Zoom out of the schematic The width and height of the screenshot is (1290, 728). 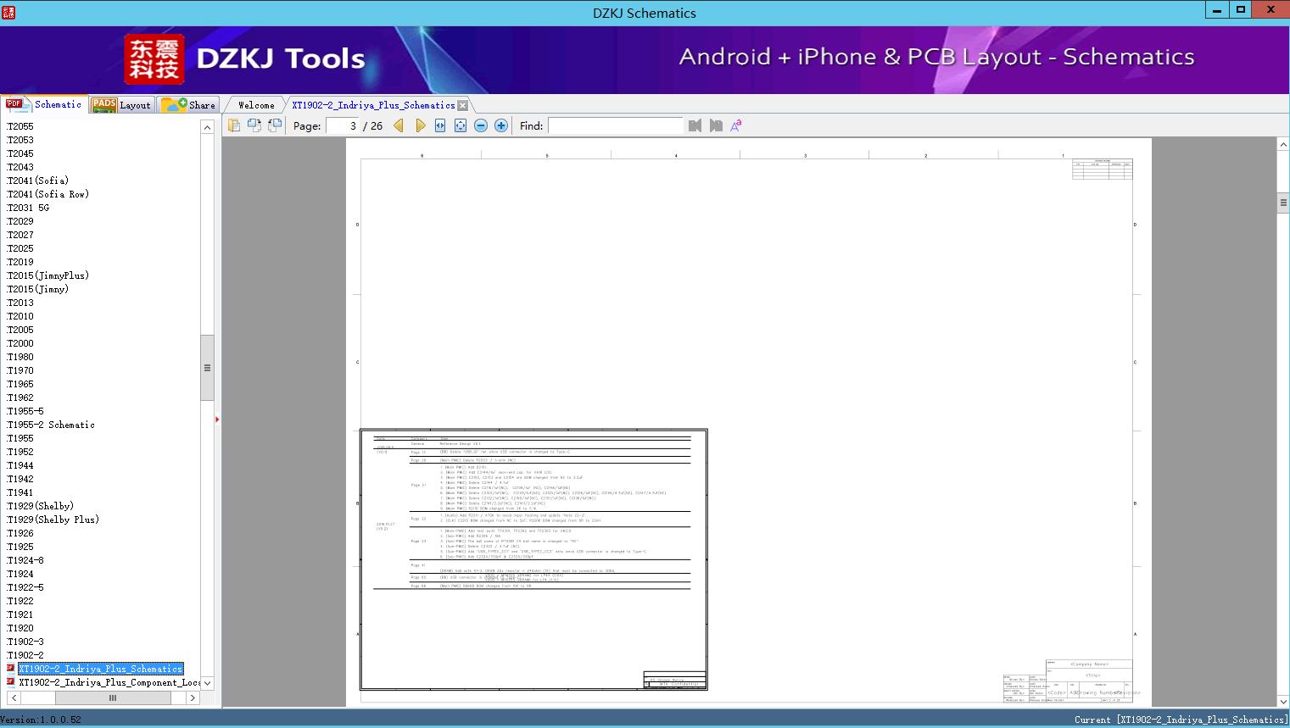tap(481, 125)
